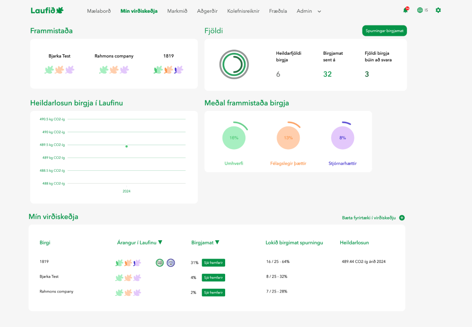Sort by Árangur í Laufinu column arrow
Viewport: 472px width, 327px height.
click(160, 243)
